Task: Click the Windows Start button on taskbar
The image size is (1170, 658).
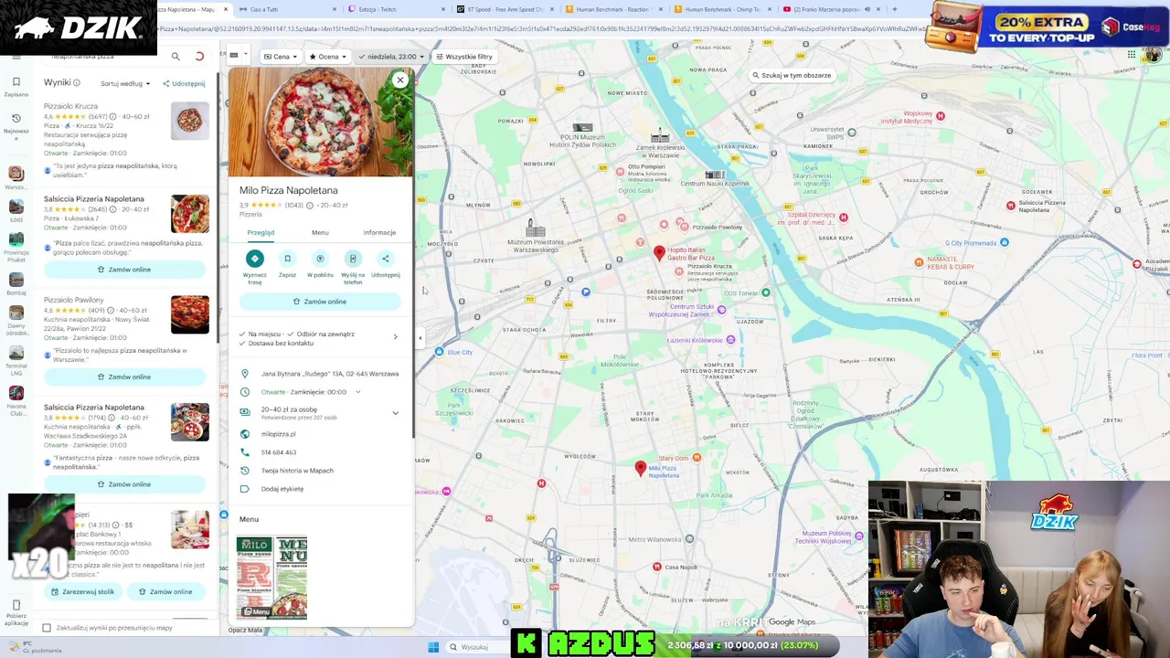Action: pyautogui.click(x=433, y=647)
